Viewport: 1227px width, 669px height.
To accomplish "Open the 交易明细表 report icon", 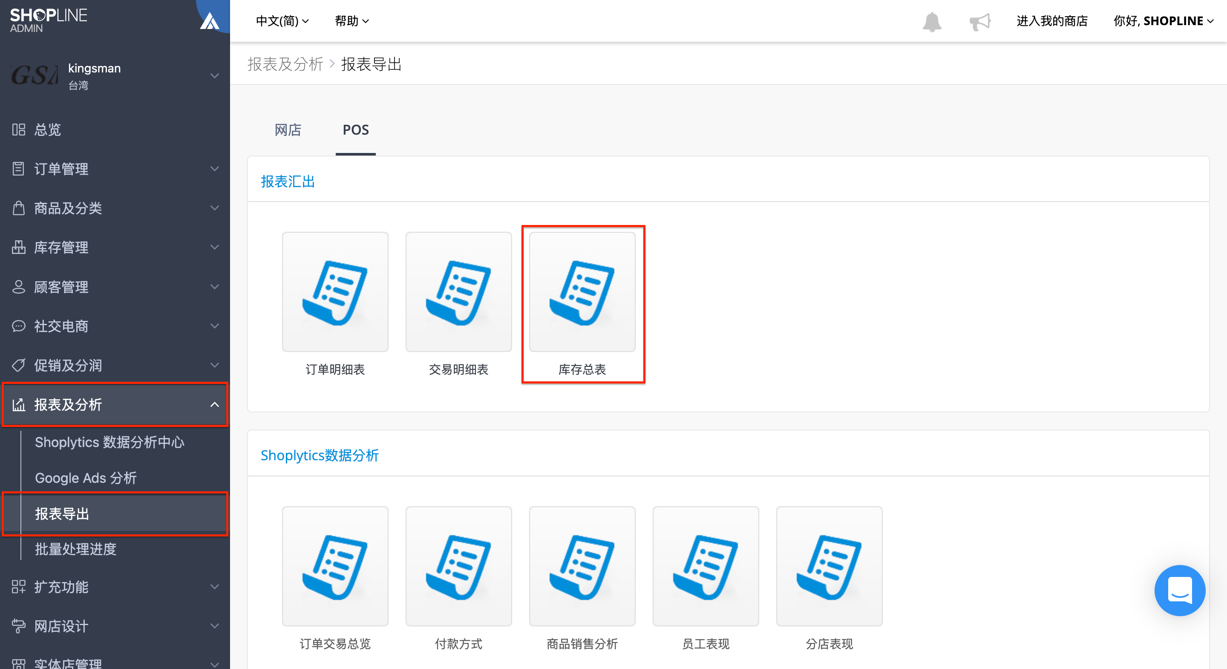I will 458,291.
